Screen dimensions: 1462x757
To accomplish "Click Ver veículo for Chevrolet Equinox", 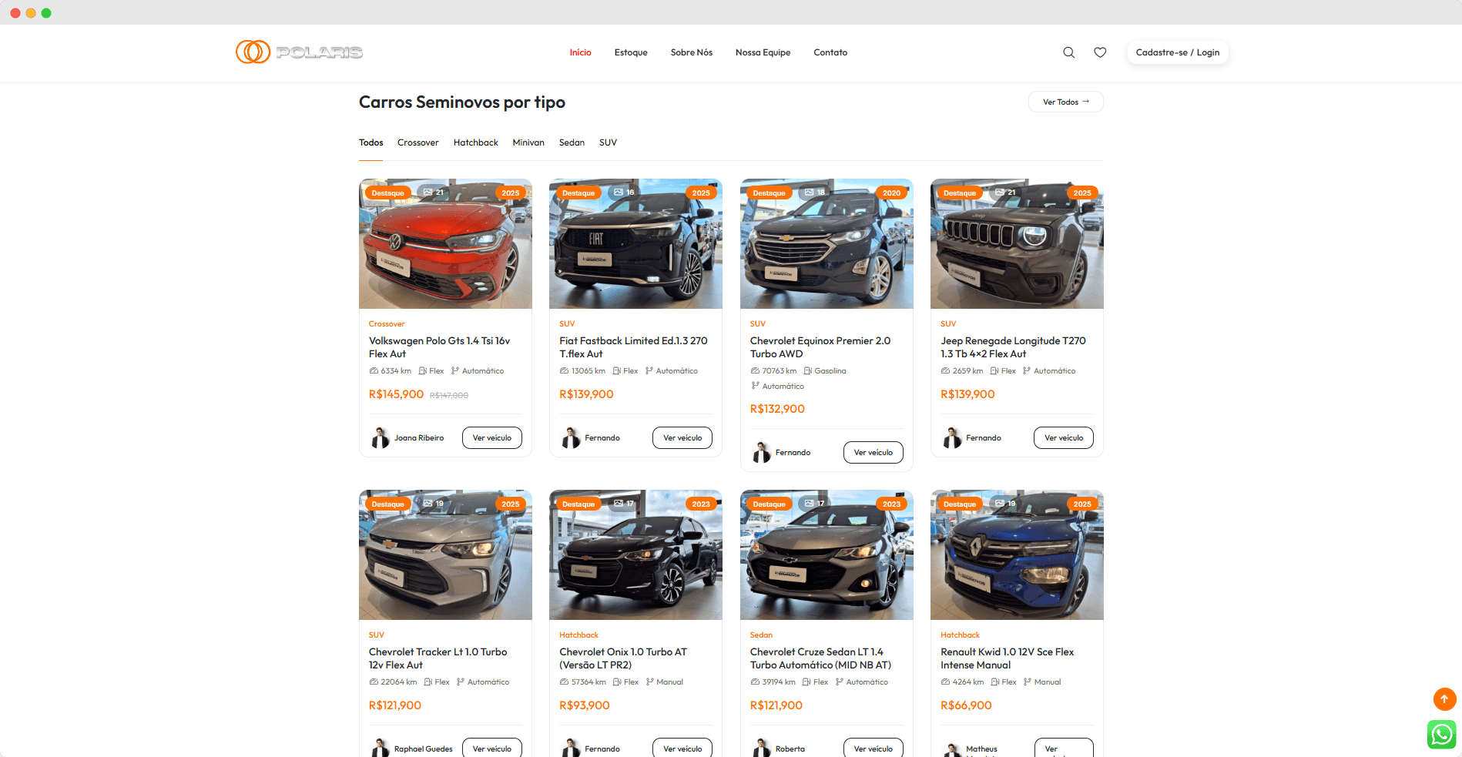I will [874, 453].
